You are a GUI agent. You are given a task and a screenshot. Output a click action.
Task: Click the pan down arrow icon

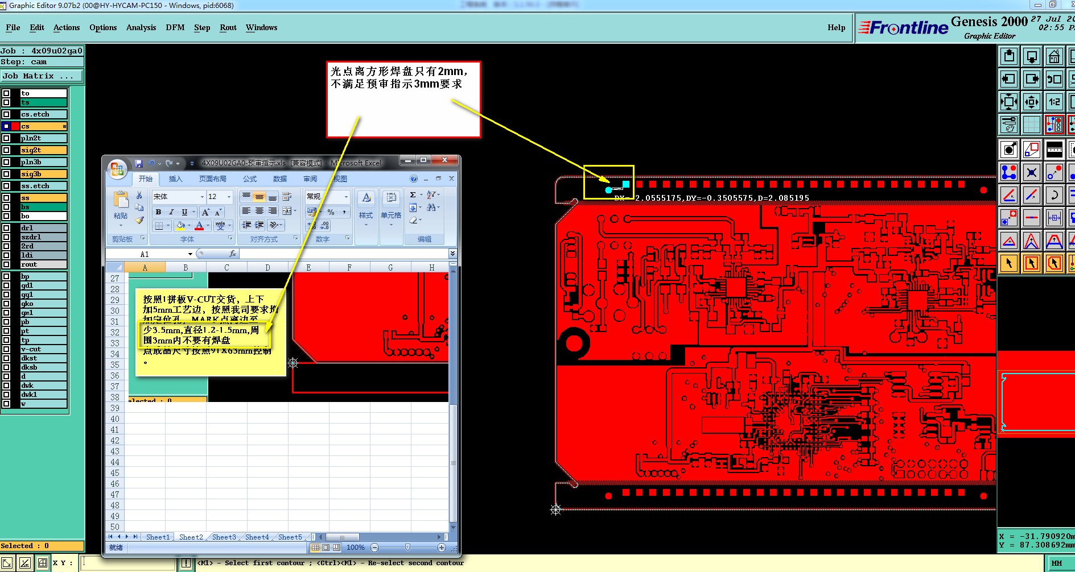coord(1031,56)
